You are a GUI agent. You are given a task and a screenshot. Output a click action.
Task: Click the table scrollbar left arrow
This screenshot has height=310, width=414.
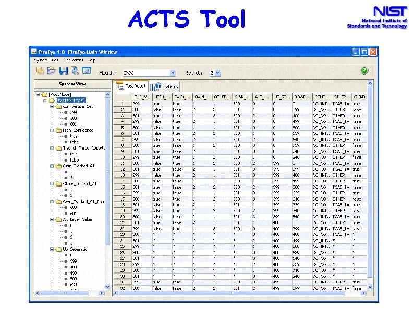coord(116,293)
